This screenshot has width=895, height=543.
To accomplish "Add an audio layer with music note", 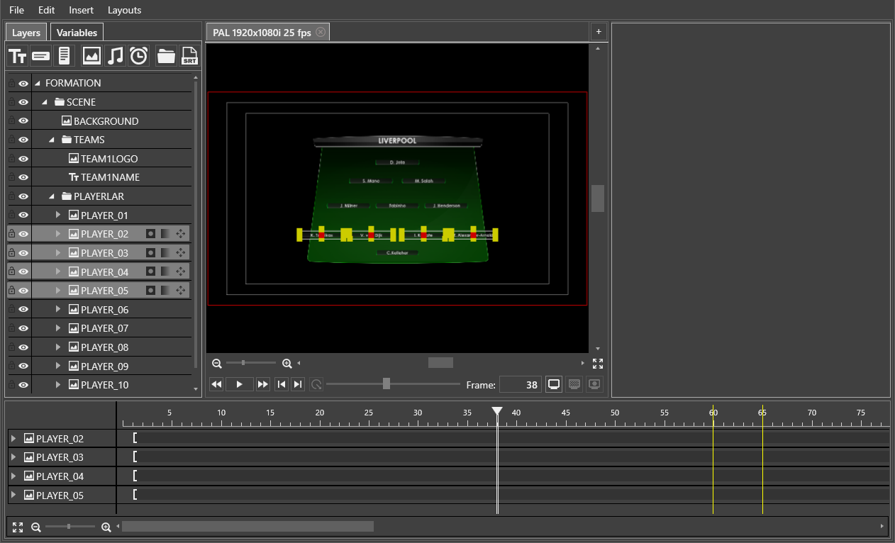I will click(x=115, y=56).
